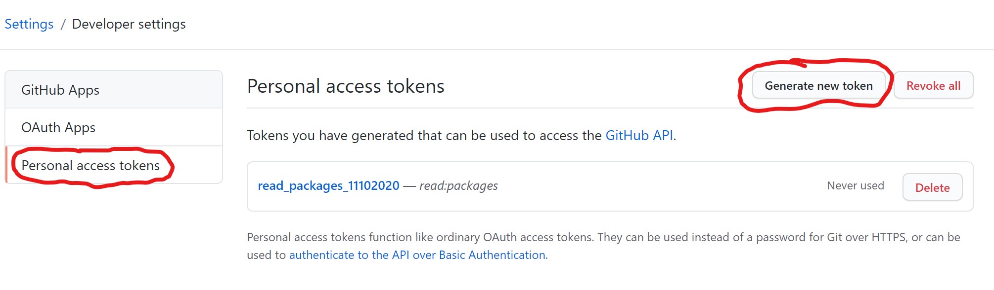Screen dimensions: 994x290
Task: Open authenticate to the API over Basic Authentication link
Action: pyautogui.click(x=417, y=255)
